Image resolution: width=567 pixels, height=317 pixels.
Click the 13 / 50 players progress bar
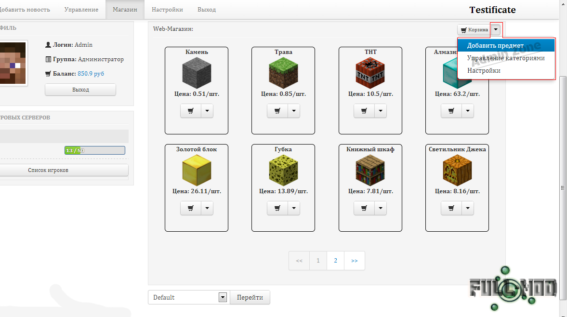coord(95,150)
